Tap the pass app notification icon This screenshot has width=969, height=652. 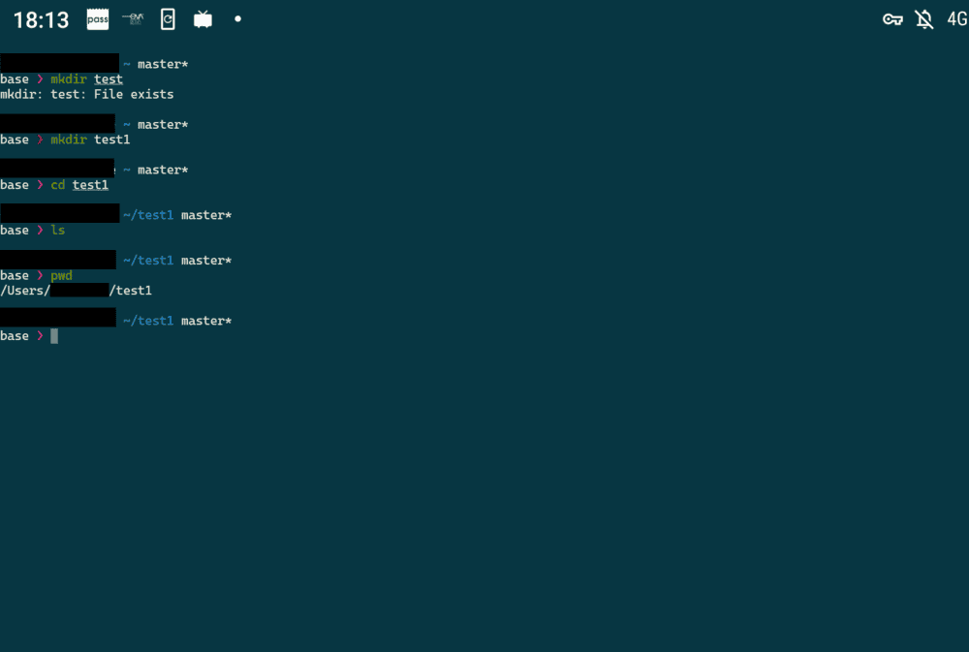98,19
